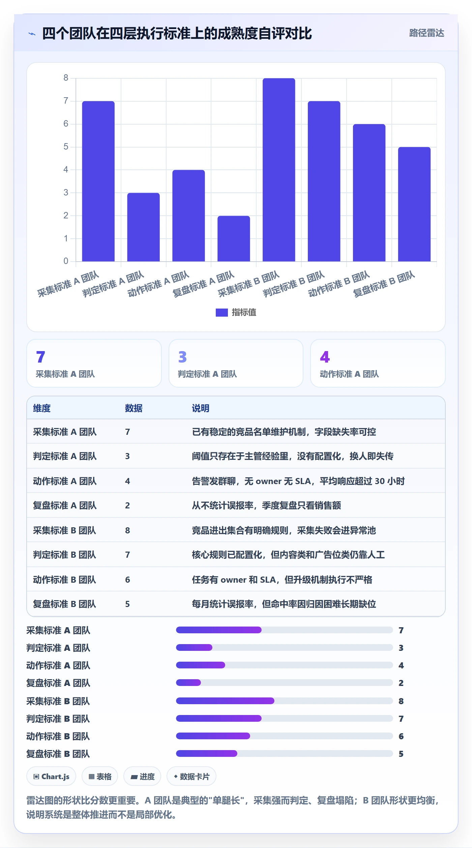Click the icon inside Chart.js chip
Screen dimensions: 472x848
[36, 777]
